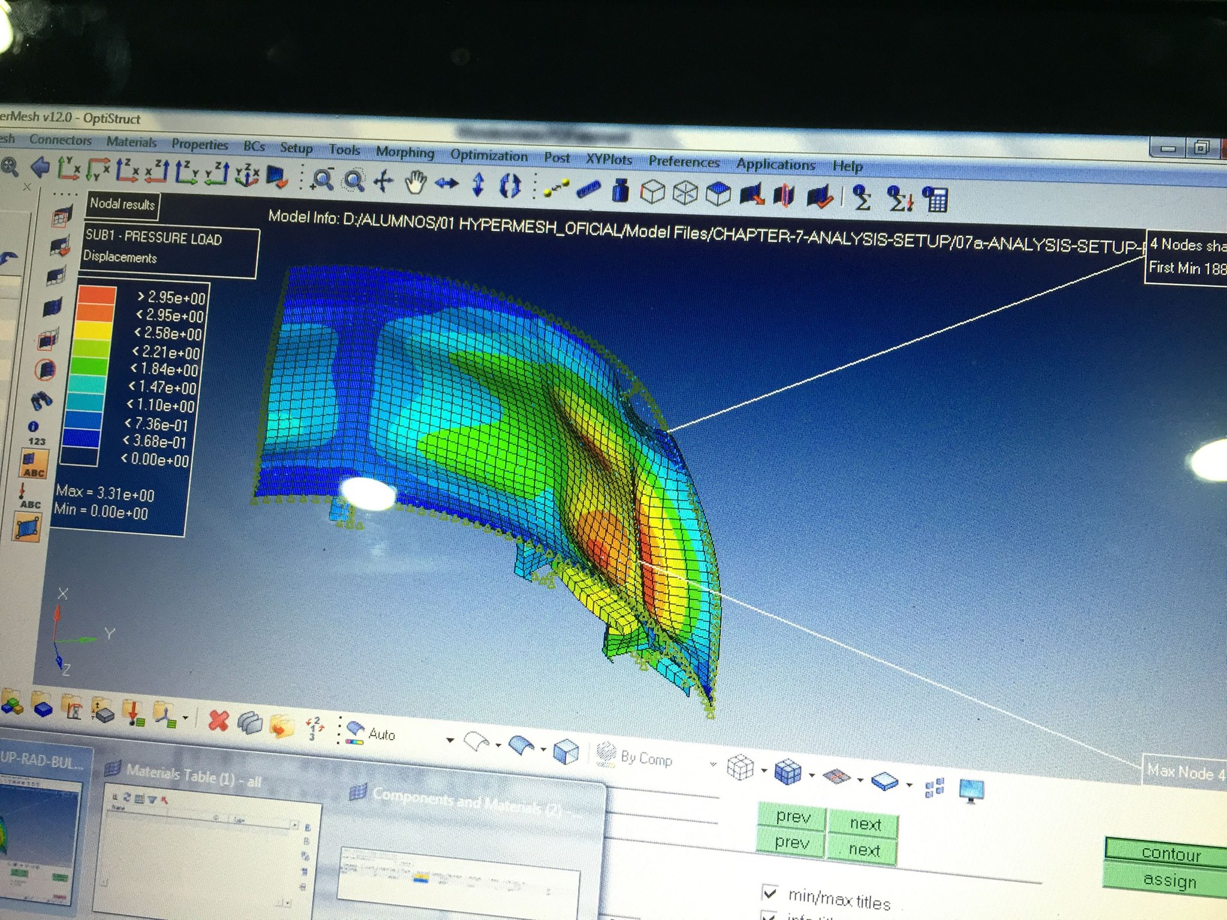Click the rotate up-down arrow icon

coord(477,184)
